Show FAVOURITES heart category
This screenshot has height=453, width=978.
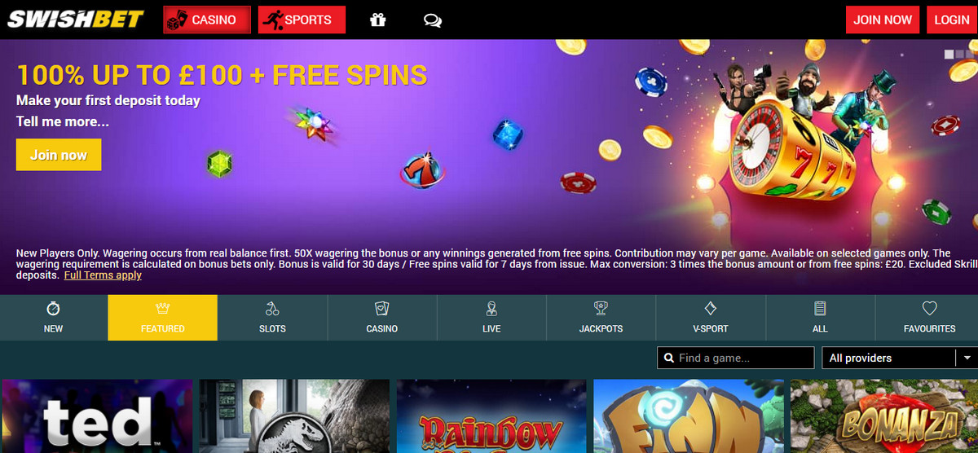click(929, 318)
